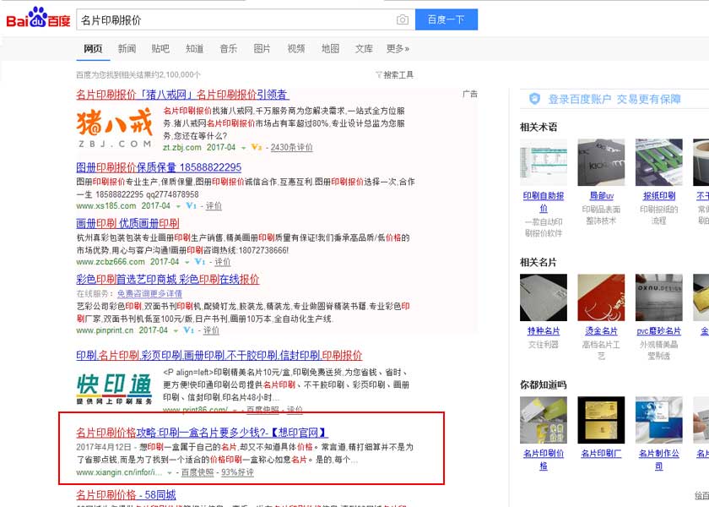Expand dropdown arrow after www.pinprint.cn 2017-04

[x=176, y=331]
